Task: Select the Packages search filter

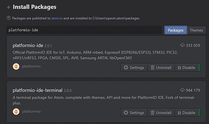Action: pos(176,30)
